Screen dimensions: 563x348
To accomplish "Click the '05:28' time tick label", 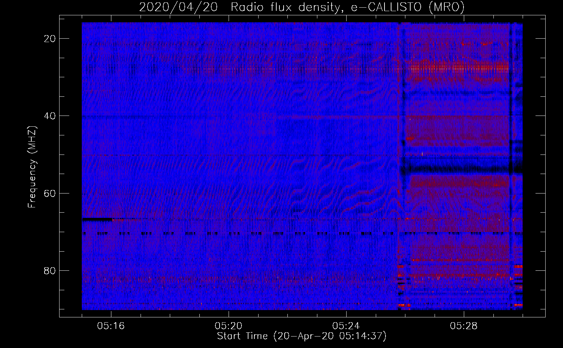I will [464, 326].
